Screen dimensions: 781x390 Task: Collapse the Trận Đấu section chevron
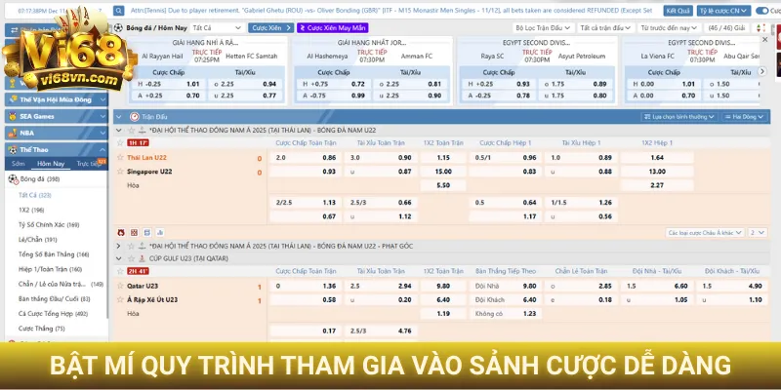click(x=118, y=117)
